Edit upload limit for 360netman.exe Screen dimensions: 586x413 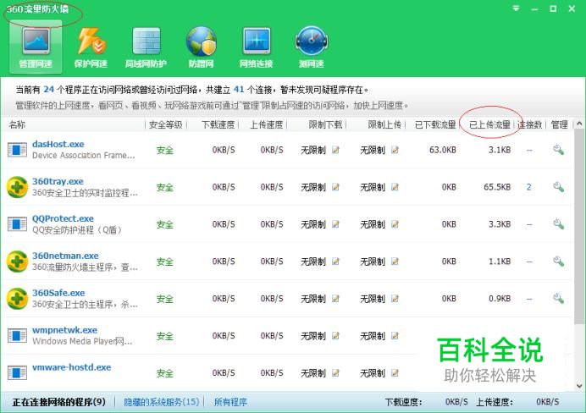(x=395, y=262)
